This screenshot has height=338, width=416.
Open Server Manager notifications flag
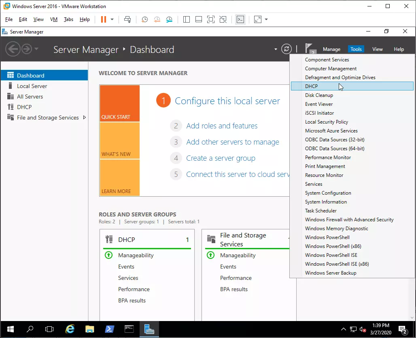click(310, 49)
